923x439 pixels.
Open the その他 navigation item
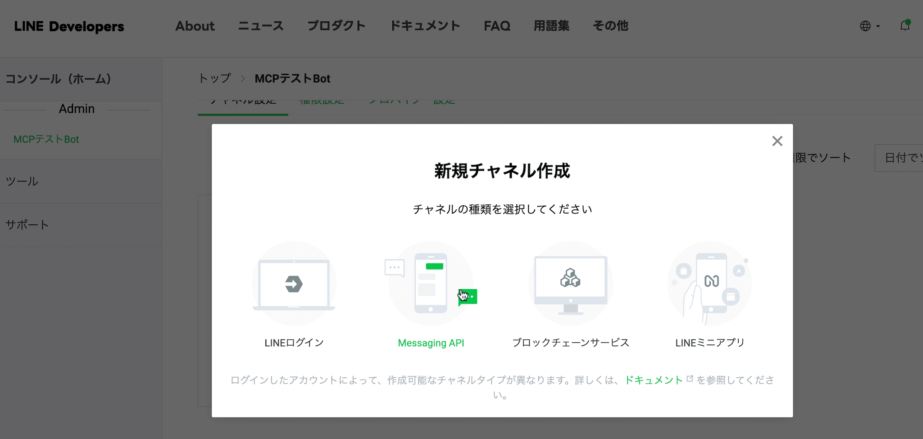tap(610, 26)
